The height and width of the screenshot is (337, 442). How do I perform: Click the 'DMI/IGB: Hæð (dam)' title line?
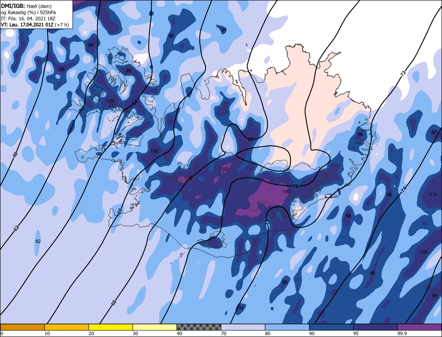pyautogui.click(x=26, y=6)
